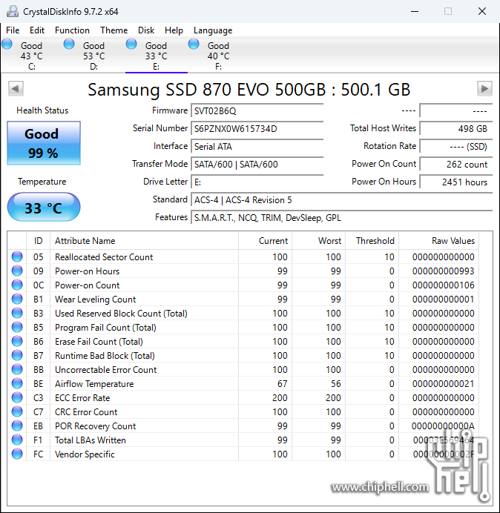The width and height of the screenshot is (500, 513).
Task: Open the File menu
Action: 13,30
